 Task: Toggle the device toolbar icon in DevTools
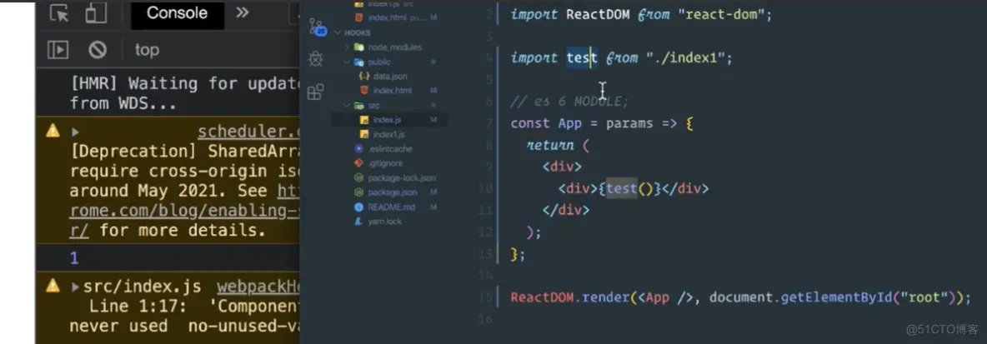click(x=96, y=13)
